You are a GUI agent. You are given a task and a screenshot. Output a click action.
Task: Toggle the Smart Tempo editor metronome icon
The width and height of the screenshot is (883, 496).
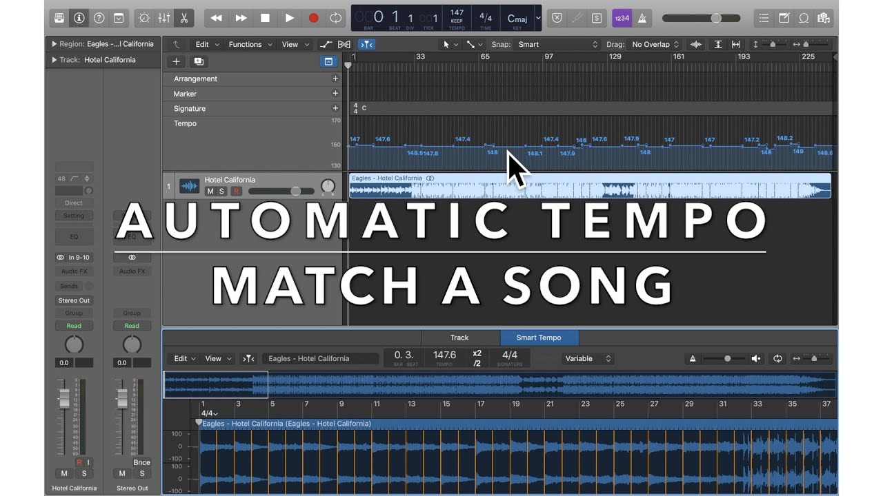692,358
